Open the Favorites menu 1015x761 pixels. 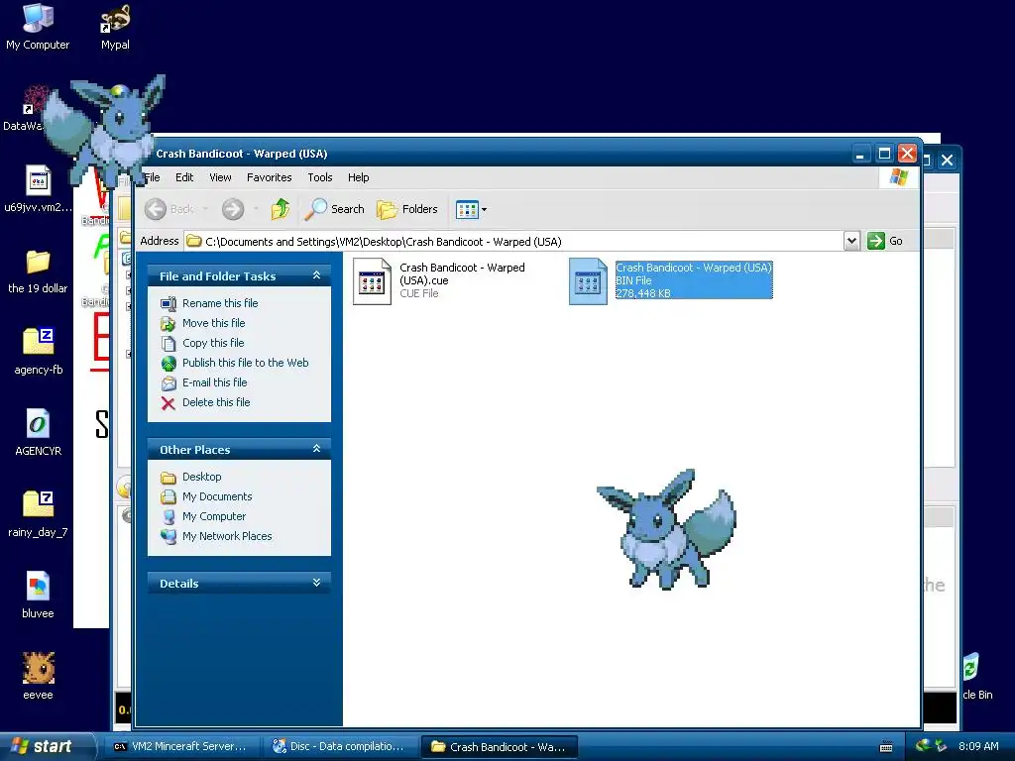270,177
